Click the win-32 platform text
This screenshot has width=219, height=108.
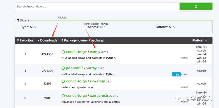pyautogui.click(x=201, y=58)
